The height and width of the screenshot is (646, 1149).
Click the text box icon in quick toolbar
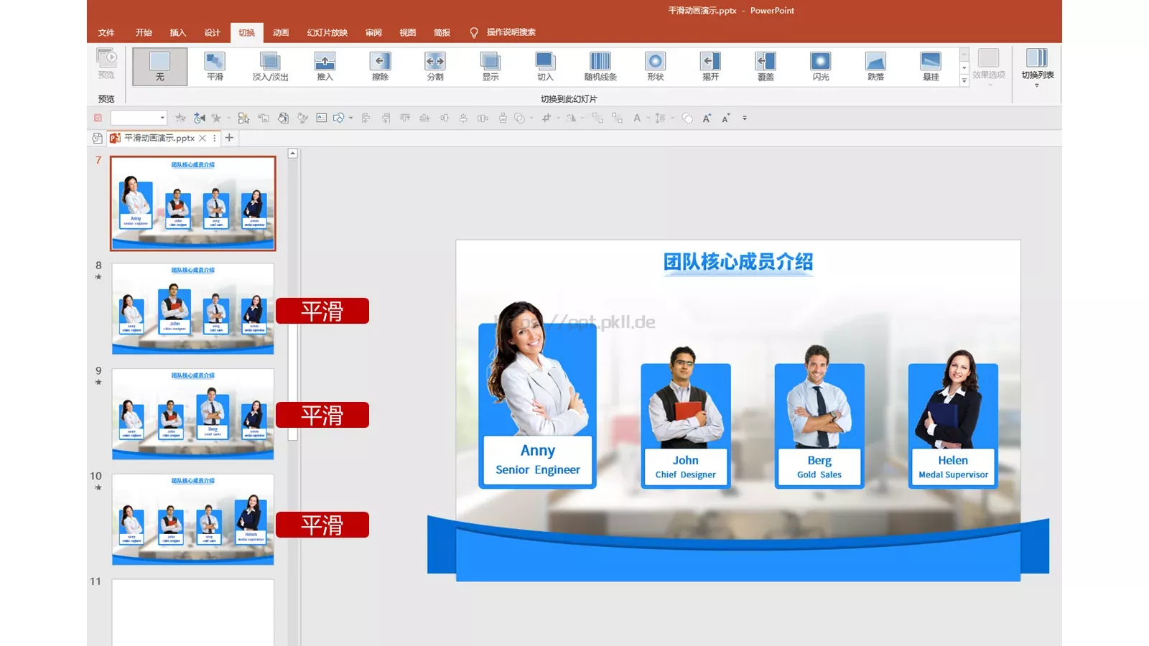pyautogui.click(x=322, y=118)
